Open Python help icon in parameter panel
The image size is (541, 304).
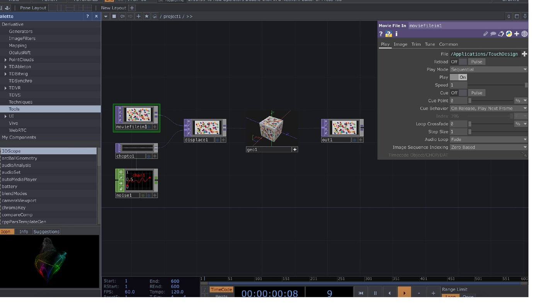point(388,34)
